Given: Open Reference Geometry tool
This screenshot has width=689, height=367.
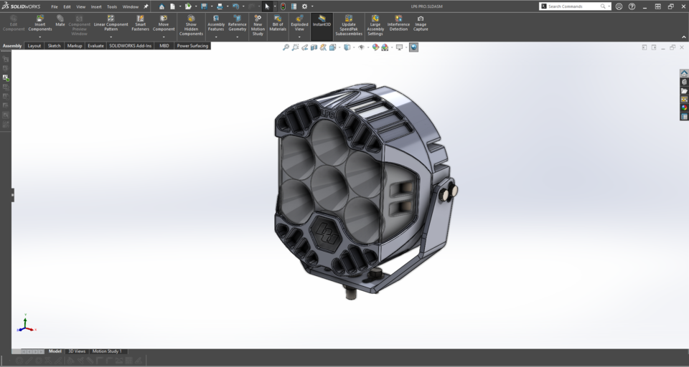Looking at the screenshot, I should tap(238, 23).
